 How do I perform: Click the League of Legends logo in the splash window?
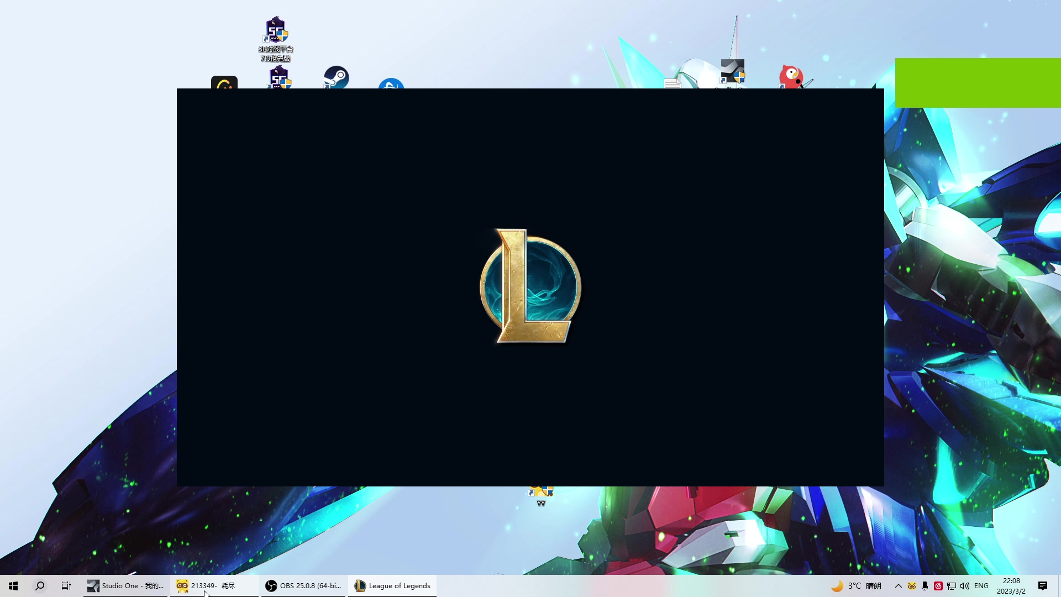[530, 286]
